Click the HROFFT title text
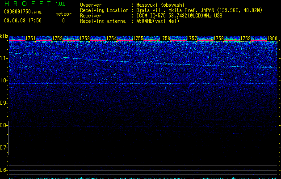This screenshot has height=179, width=281. pos(28,4)
